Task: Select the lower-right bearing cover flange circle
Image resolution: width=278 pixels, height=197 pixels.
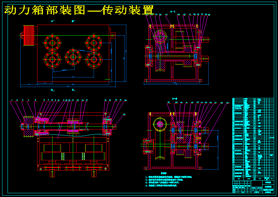Action: (94, 60)
